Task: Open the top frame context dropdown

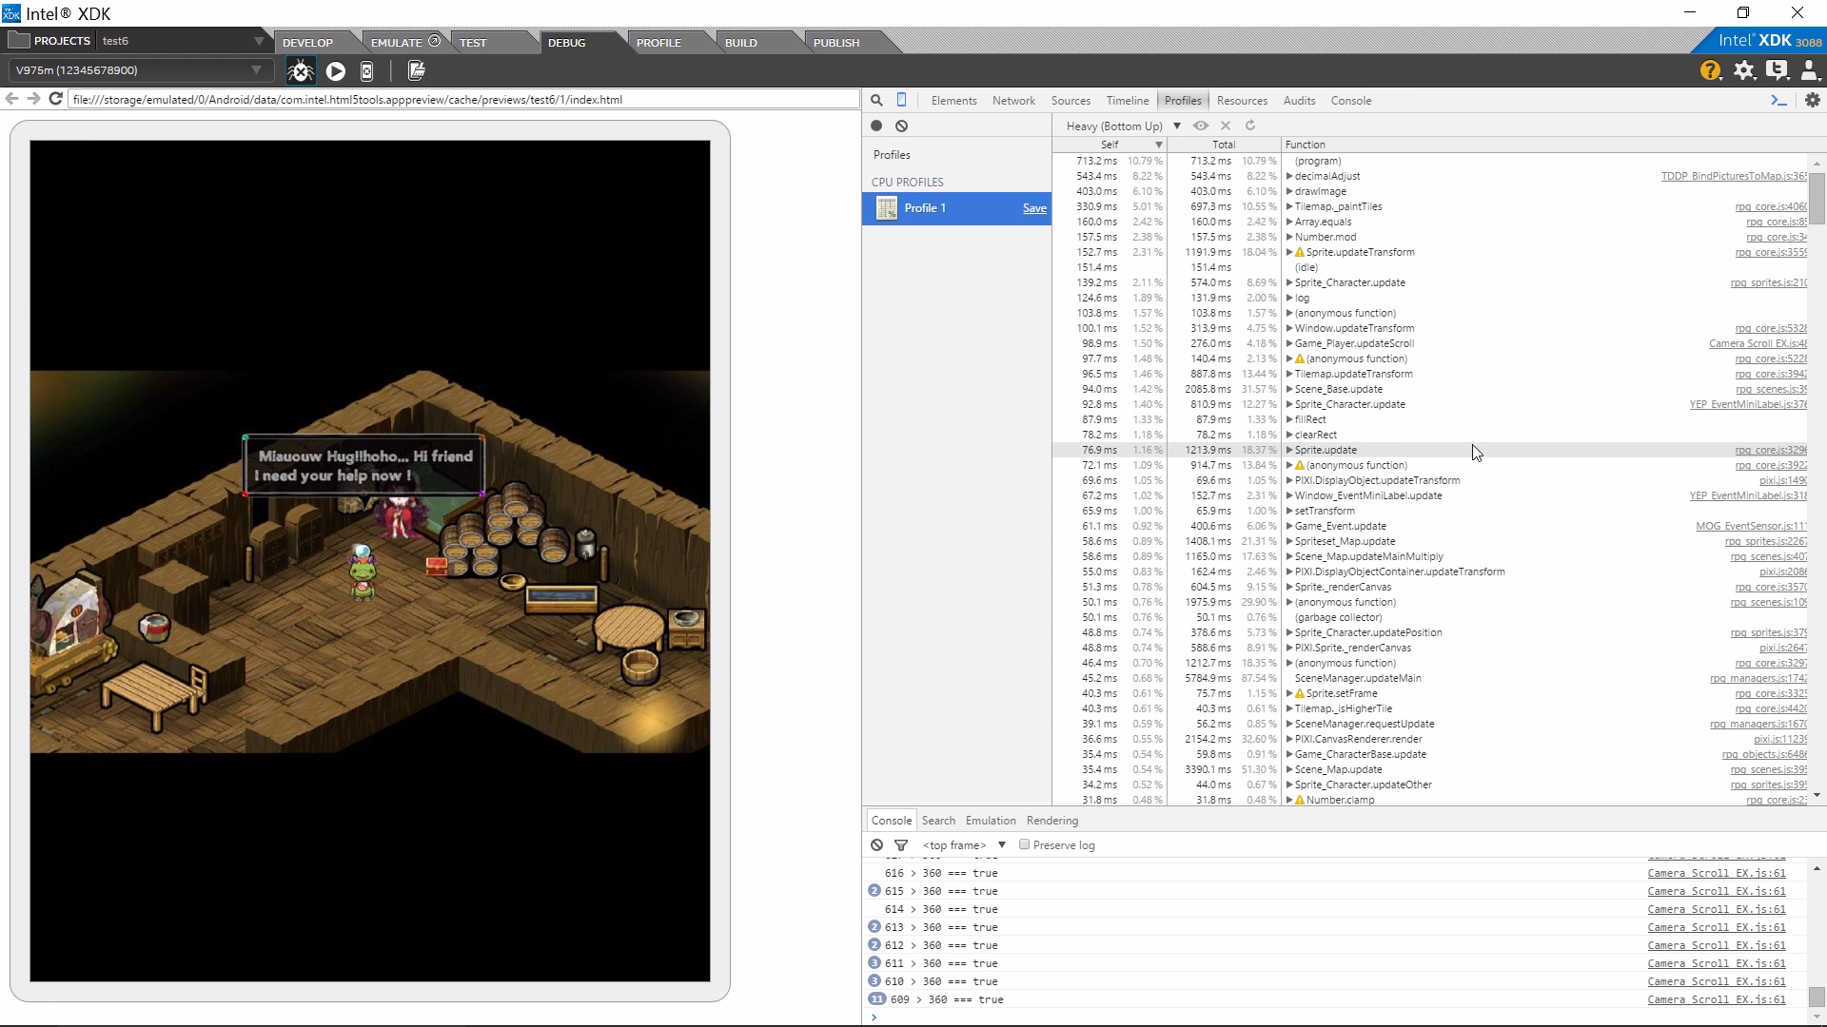Action: [x=1001, y=844]
